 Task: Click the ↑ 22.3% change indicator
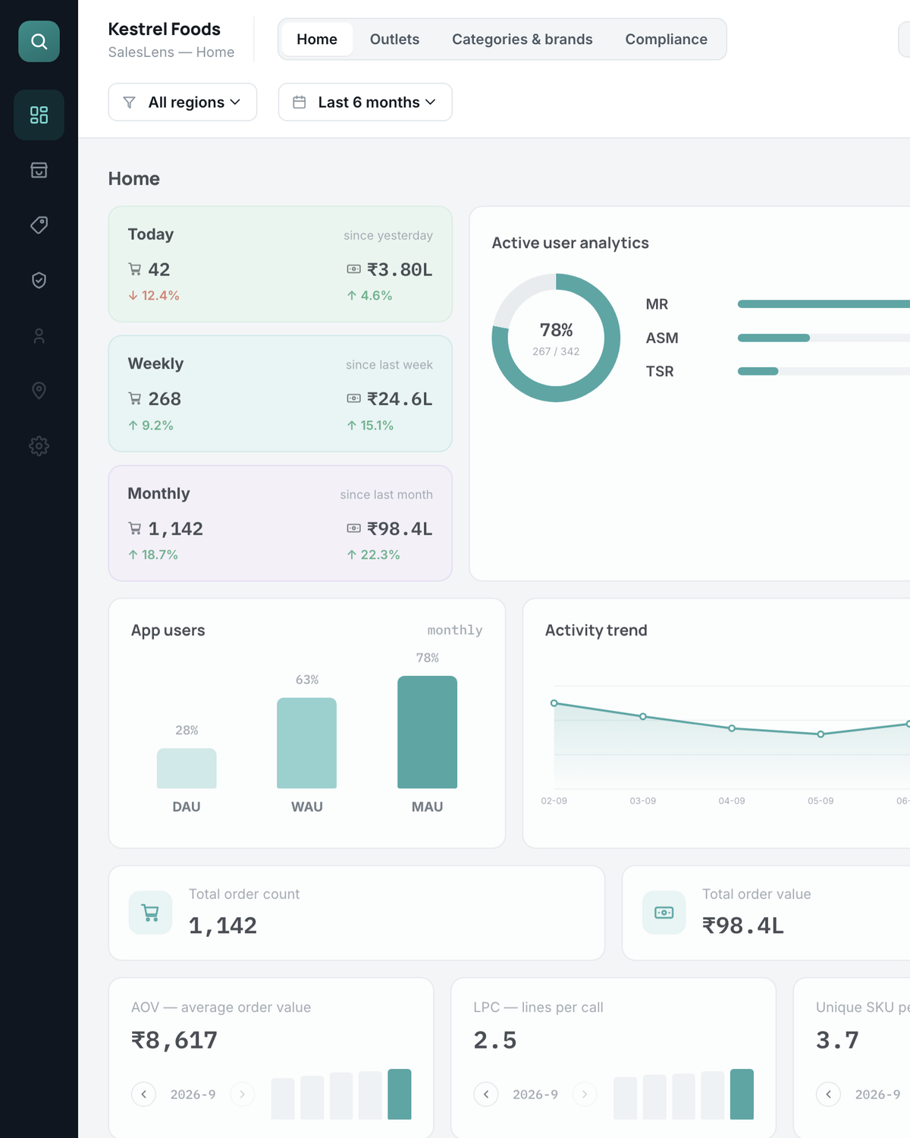(x=373, y=555)
